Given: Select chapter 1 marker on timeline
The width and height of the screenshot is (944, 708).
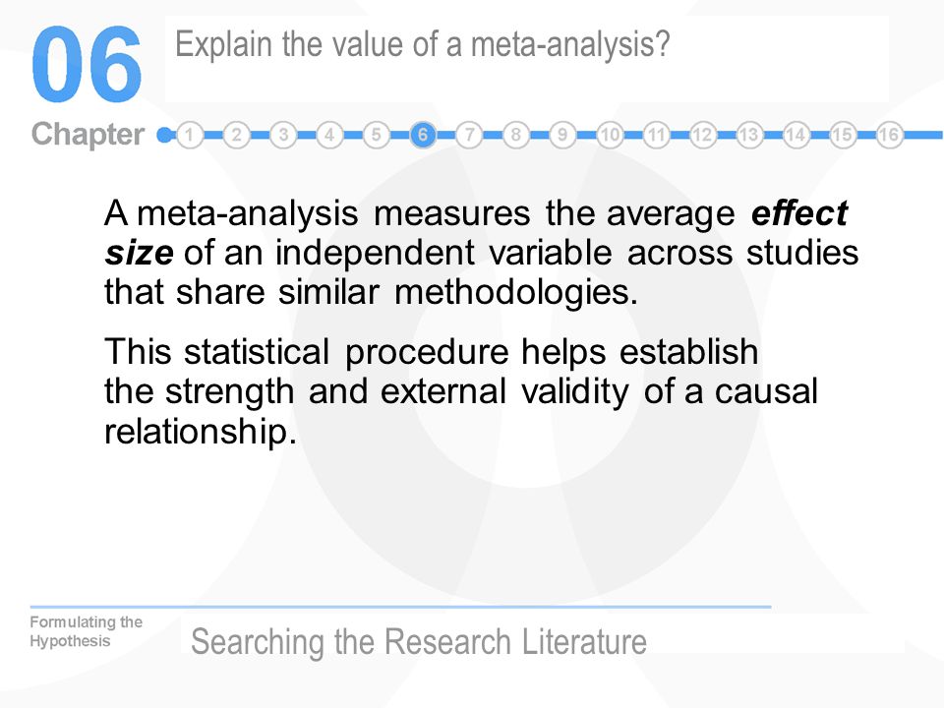Looking at the screenshot, I should point(190,135).
